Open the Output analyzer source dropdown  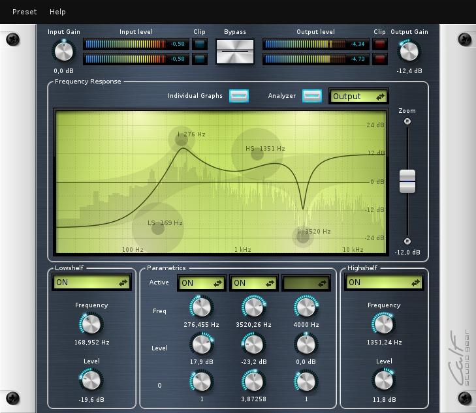pos(358,97)
